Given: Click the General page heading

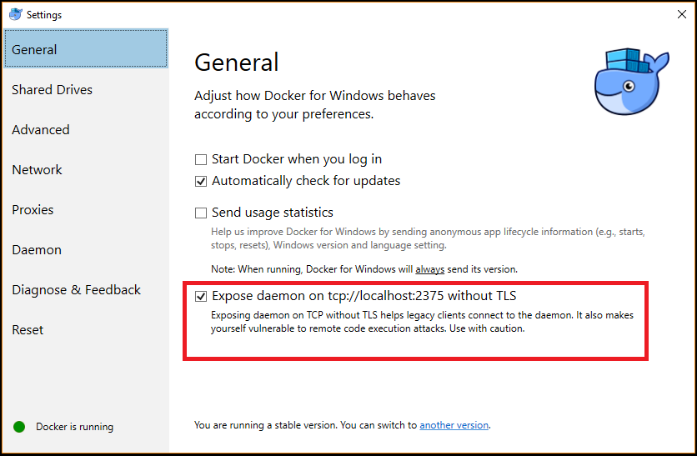Looking at the screenshot, I should [237, 63].
